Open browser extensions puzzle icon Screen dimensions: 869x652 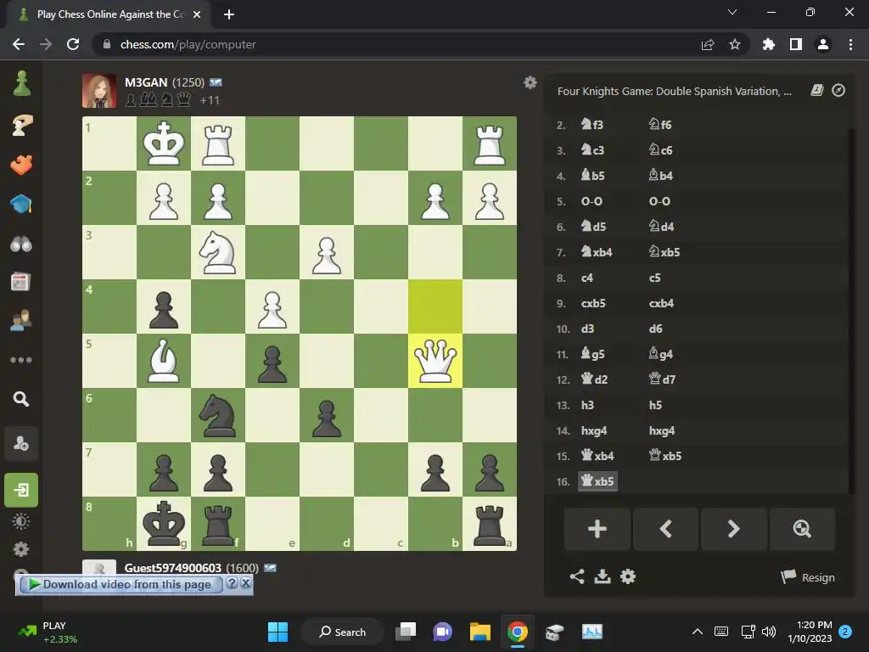click(x=769, y=44)
